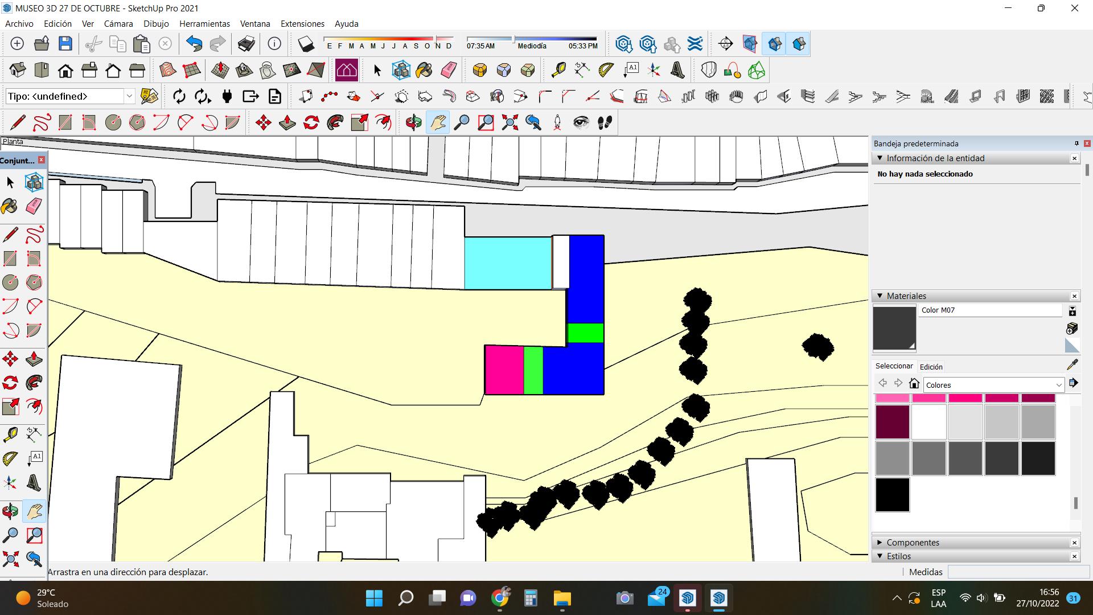
Task: Select the Orbit tool in main toolbar
Action: click(x=414, y=122)
